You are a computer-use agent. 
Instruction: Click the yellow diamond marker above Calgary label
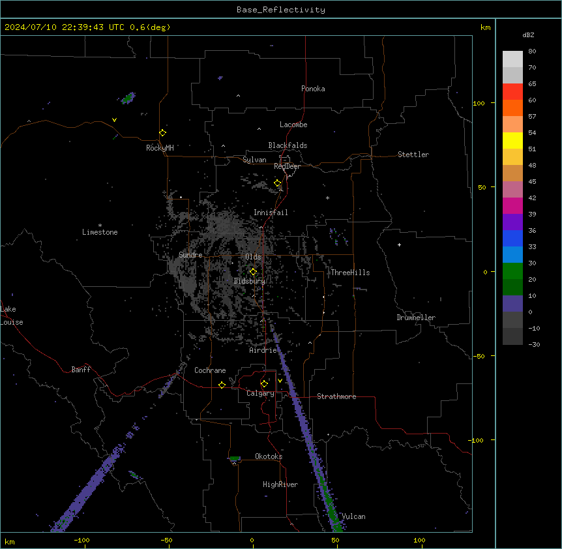point(264,384)
